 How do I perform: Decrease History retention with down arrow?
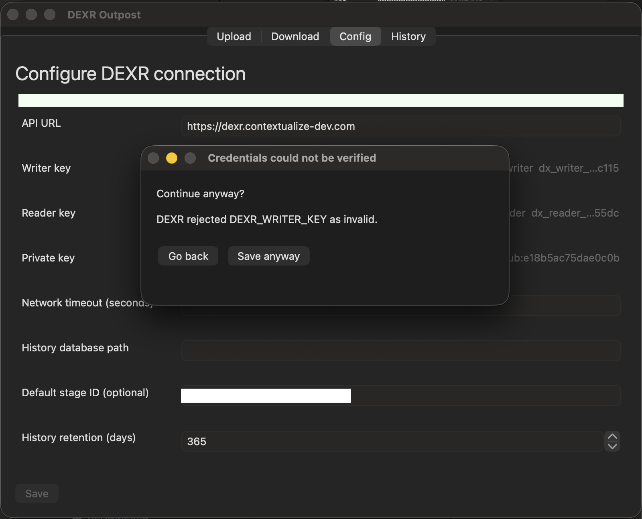(612, 446)
